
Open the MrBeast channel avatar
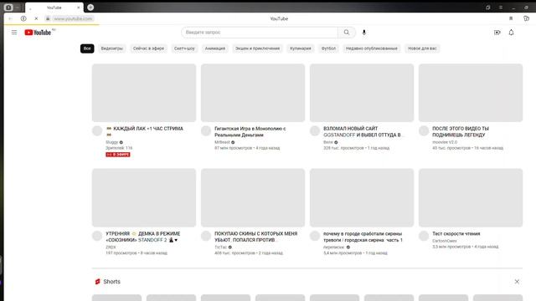(206, 130)
